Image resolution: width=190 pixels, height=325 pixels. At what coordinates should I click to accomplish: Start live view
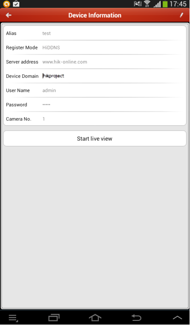pyautogui.click(x=95, y=138)
